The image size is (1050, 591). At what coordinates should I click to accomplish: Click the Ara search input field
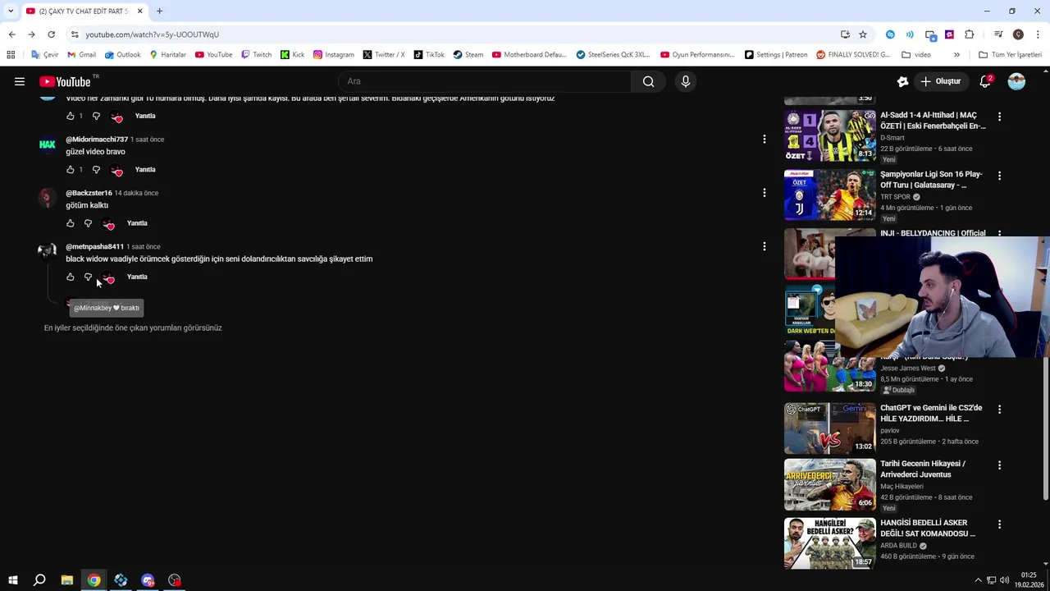tap(484, 81)
